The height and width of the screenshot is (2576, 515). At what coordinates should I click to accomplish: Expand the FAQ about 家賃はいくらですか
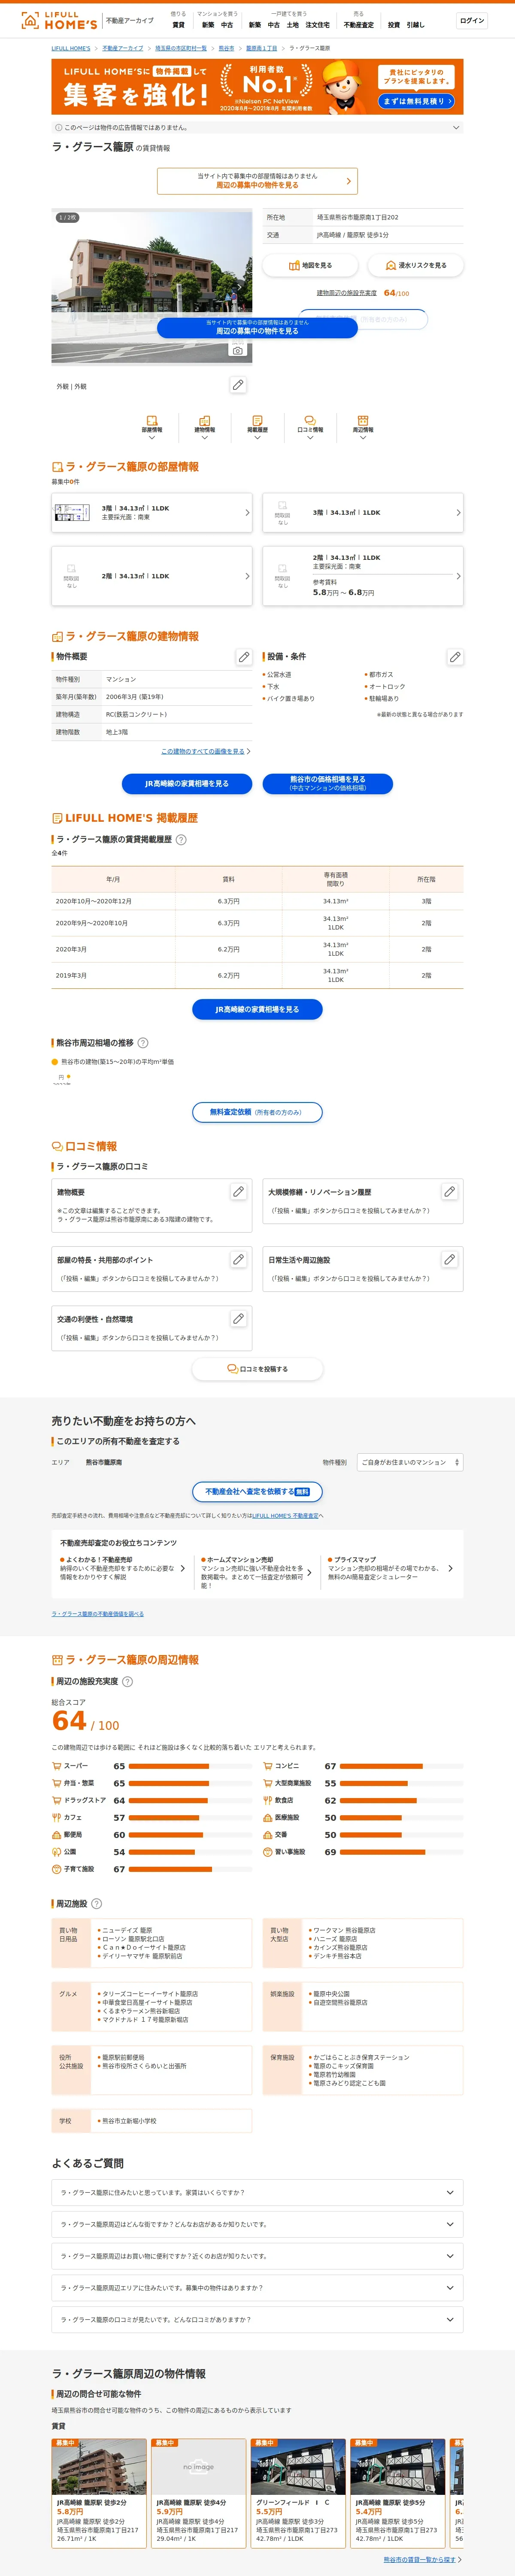coord(257,2193)
